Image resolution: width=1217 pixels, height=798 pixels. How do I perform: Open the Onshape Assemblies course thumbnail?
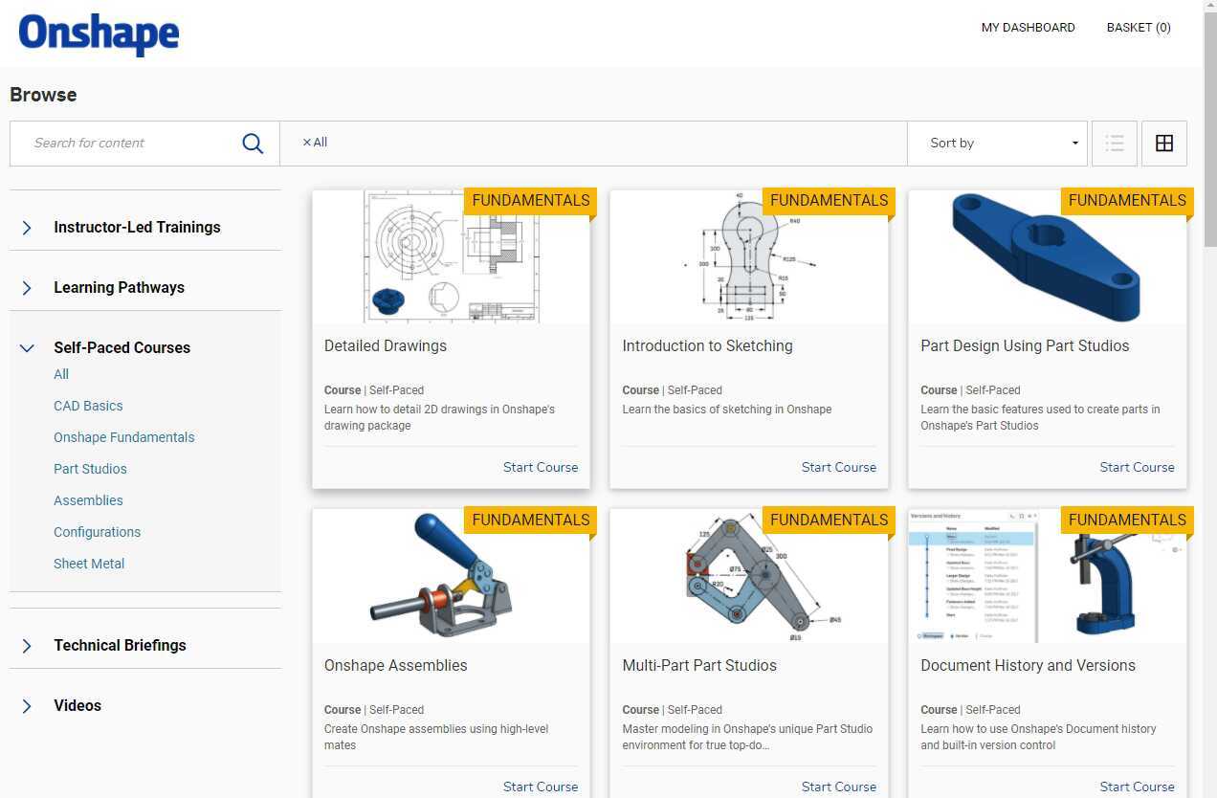coord(451,575)
